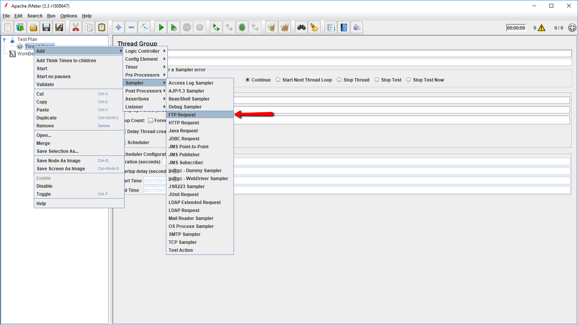578x325 pixels.
Task: Select the Stop Test Now radio option
Action: [x=409, y=80]
